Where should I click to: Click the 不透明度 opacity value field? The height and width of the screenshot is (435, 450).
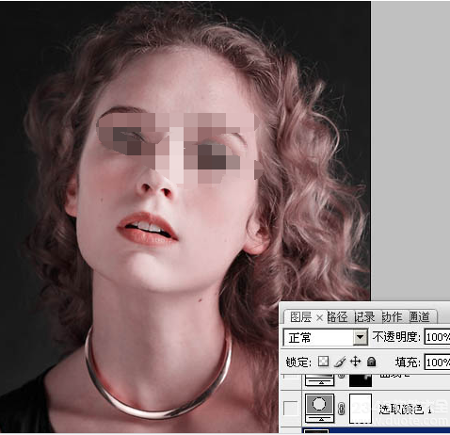coord(437,337)
